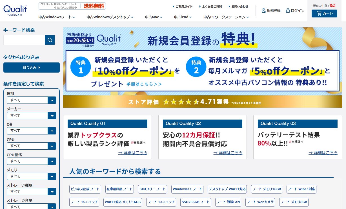Open the CPU dropdown

32,146
